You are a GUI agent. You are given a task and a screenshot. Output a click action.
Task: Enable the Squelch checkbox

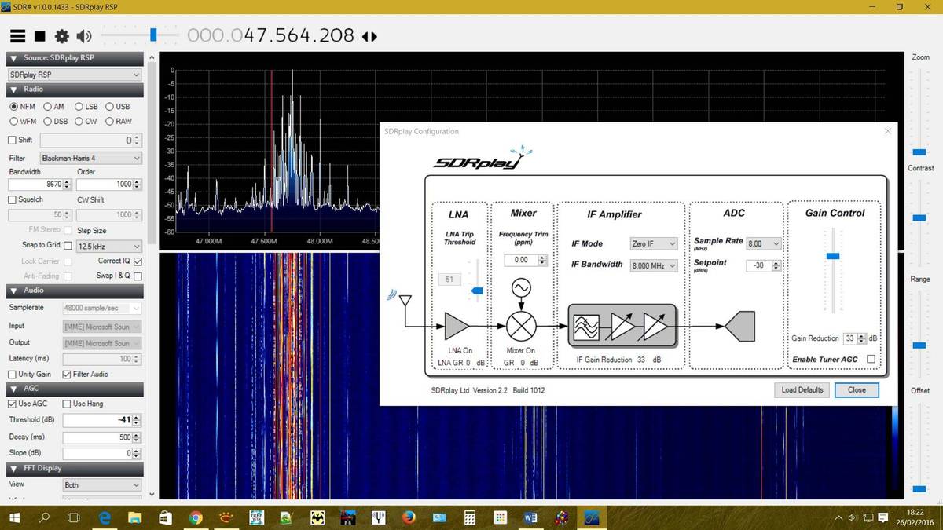coord(12,199)
